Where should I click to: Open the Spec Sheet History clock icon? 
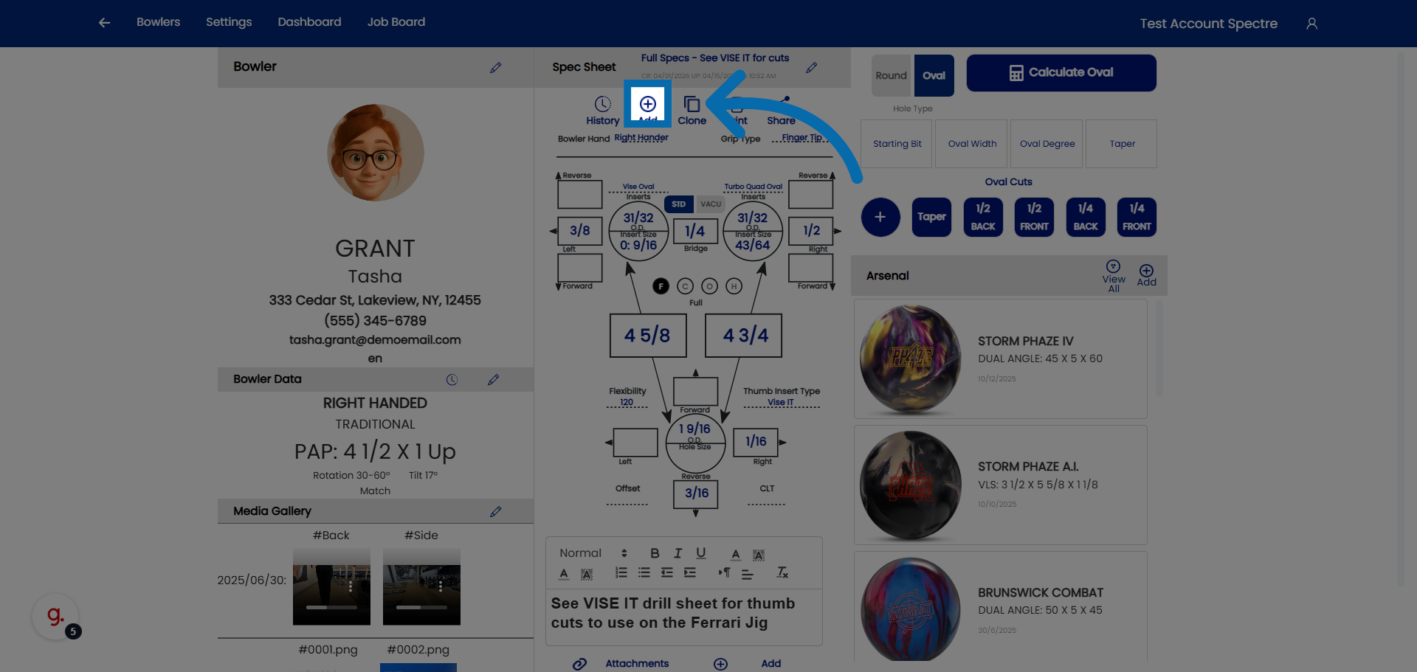(x=603, y=104)
